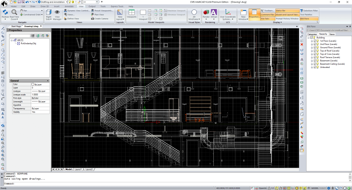
Task: Click the New Layout icon
Action: pos(120,12)
